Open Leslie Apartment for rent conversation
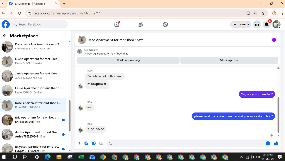Image resolution: width=285 pixels, height=161 pixels. 33,90
